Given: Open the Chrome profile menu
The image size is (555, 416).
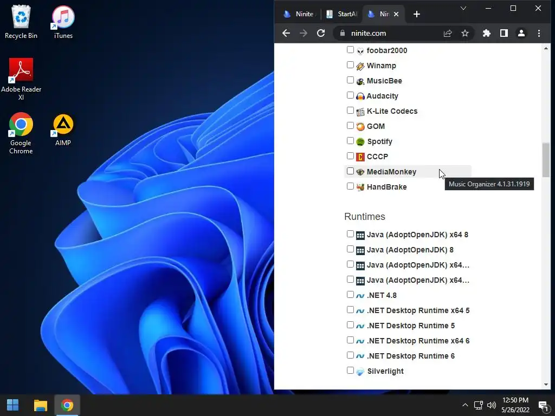Looking at the screenshot, I should (x=521, y=33).
